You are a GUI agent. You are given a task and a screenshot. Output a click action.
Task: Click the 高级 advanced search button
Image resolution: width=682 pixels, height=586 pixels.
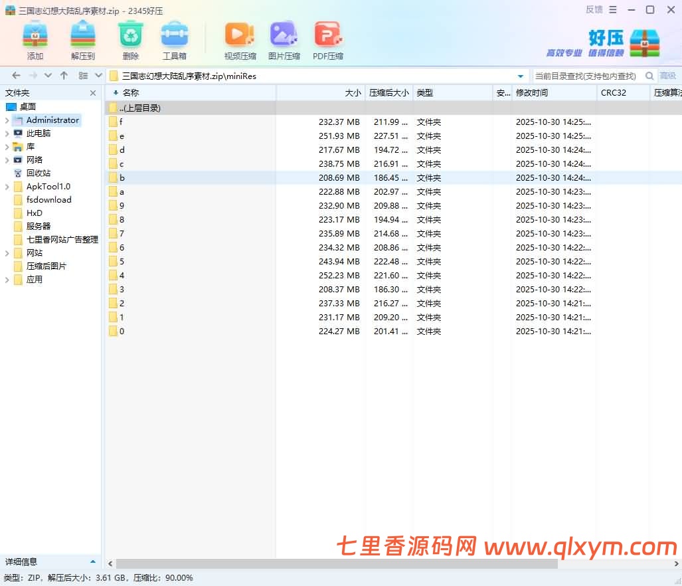(x=668, y=76)
